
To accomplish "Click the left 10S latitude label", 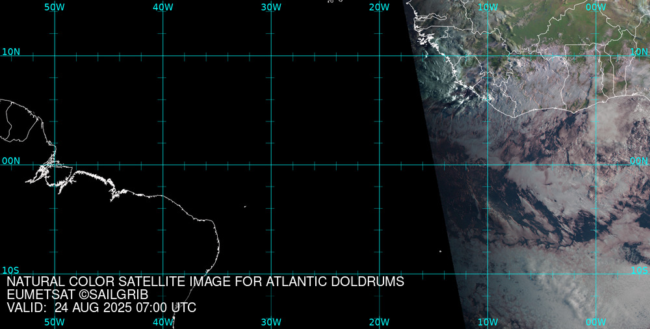I will tap(10, 270).
